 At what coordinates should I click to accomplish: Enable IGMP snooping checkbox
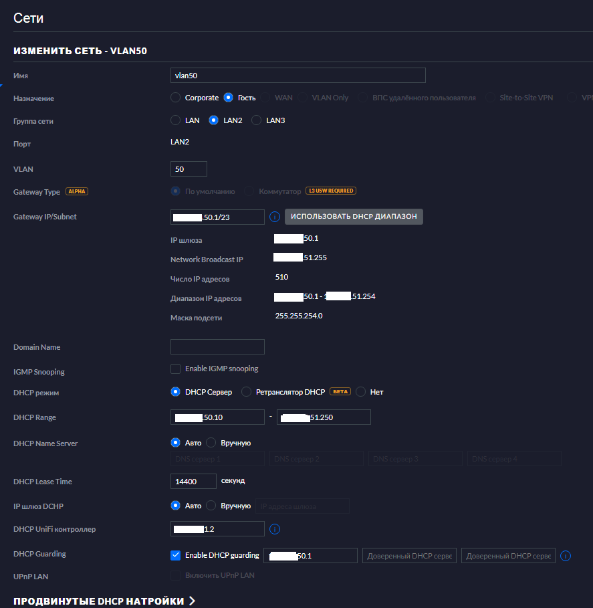pyautogui.click(x=176, y=369)
